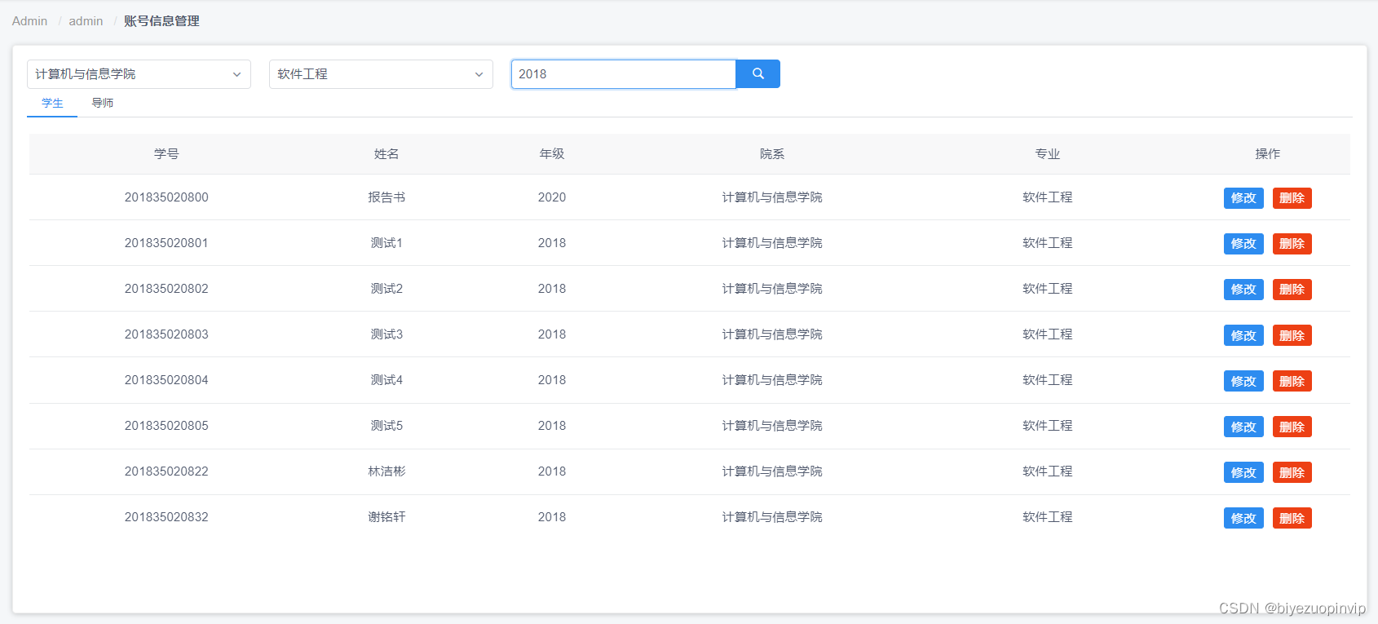The height and width of the screenshot is (624, 1378).
Task: Click the name cell 测试1
Action: pyautogui.click(x=386, y=243)
